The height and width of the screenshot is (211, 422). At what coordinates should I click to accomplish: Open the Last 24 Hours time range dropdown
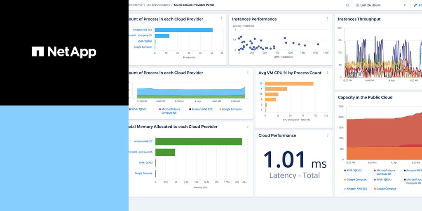[379, 5]
